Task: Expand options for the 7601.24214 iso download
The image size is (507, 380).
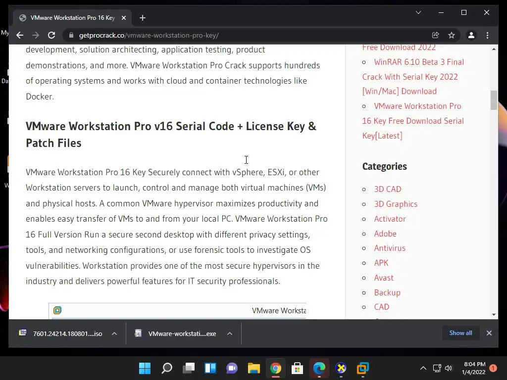Action: tap(114, 333)
